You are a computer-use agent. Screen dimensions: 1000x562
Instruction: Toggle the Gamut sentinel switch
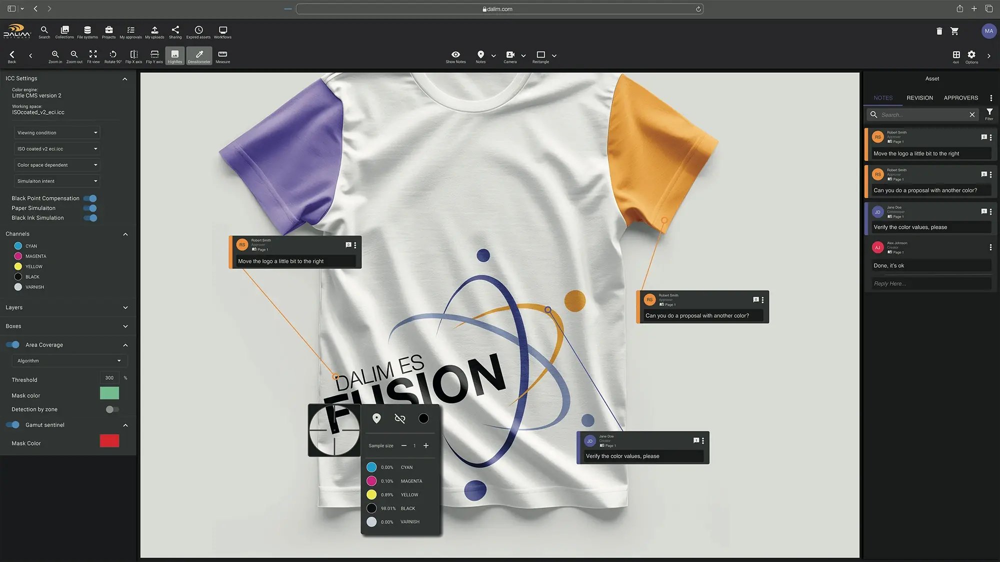coord(12,425)
